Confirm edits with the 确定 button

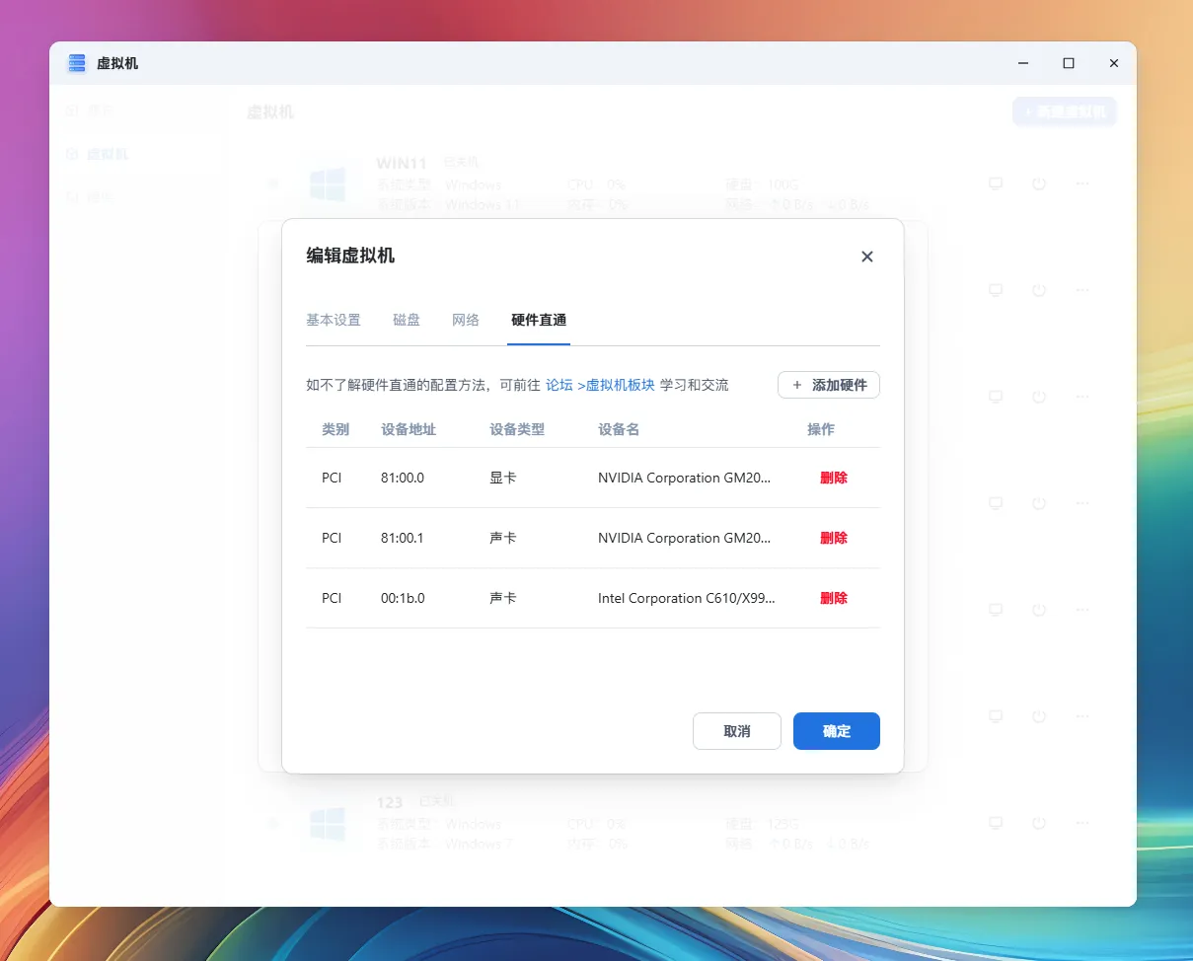836,731
